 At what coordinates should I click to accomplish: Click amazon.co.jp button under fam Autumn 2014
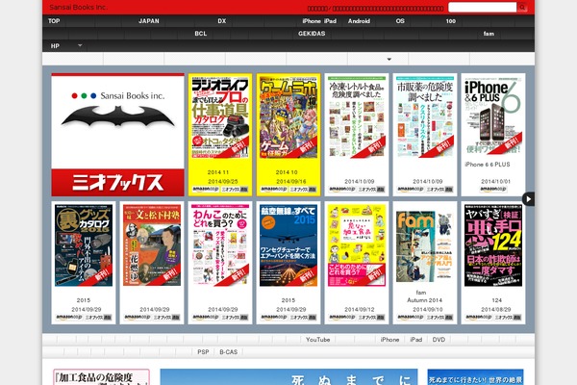coord(410,318)
